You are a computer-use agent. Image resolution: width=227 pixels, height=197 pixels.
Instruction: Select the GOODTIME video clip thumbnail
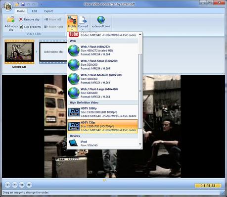(19, 52)
